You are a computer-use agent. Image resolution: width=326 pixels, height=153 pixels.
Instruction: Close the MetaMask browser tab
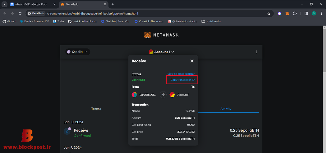(105, 4)
